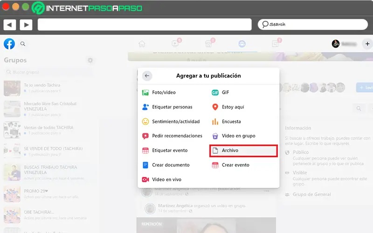Choose Crear documento
Screen dimensions: 373x233
click(x=166, y=165)
